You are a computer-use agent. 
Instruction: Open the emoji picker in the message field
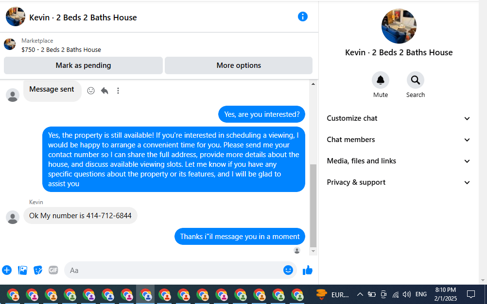coord(288,270)
